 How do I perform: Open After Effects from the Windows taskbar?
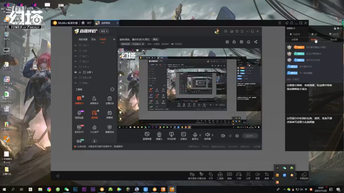93,189
